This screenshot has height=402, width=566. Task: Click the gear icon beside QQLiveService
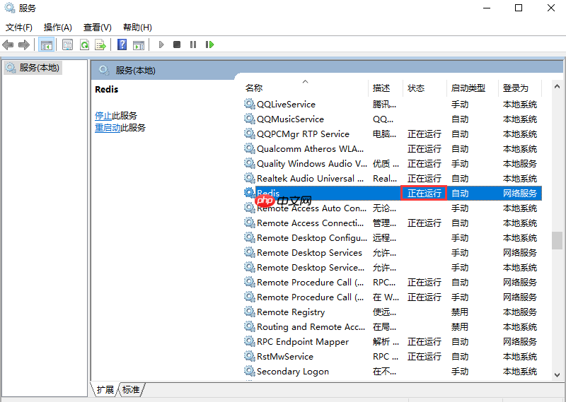pos(250,104)
